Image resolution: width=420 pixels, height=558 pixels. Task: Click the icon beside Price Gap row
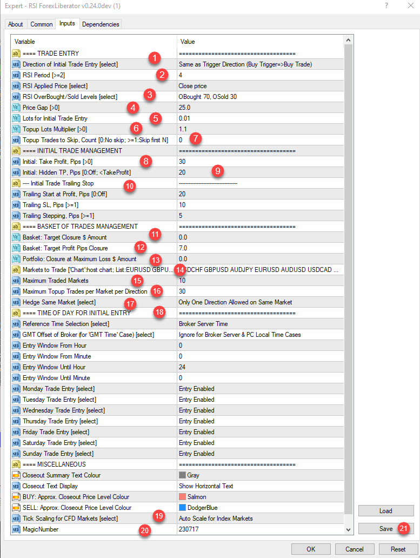[x=16, y=108]
